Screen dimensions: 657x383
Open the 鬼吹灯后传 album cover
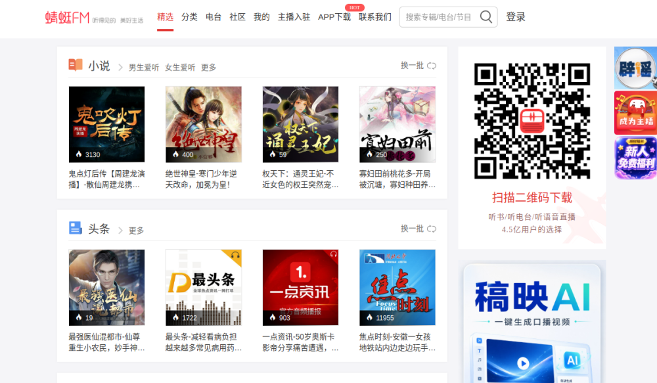[x=107, y=124]
